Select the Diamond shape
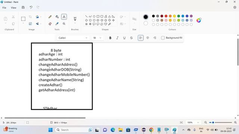 [86, 20]
